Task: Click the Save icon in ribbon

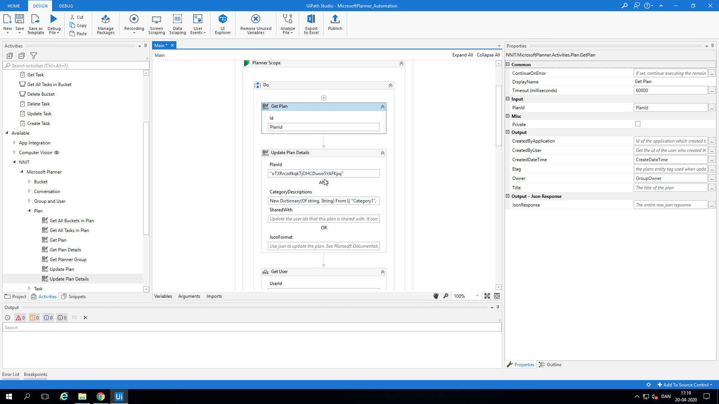Action: click(19, 24)
